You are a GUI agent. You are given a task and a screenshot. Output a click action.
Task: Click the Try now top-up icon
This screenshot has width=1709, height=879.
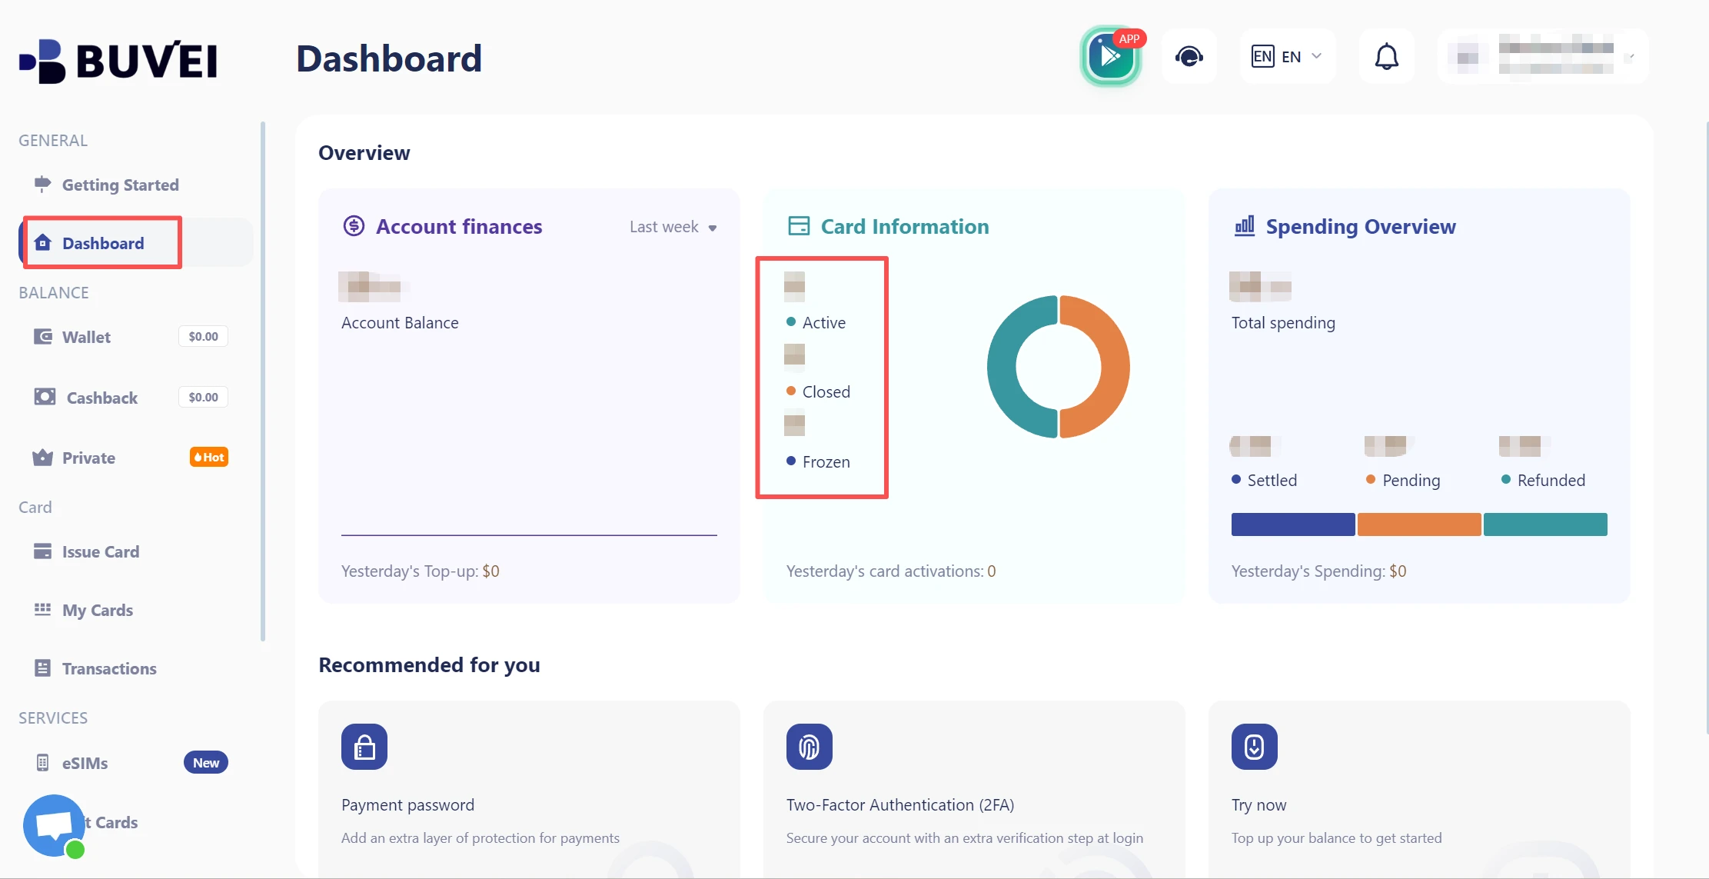(1255, 747)
